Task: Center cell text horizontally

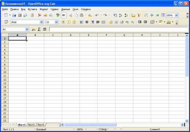Action: tap(87, 22)
